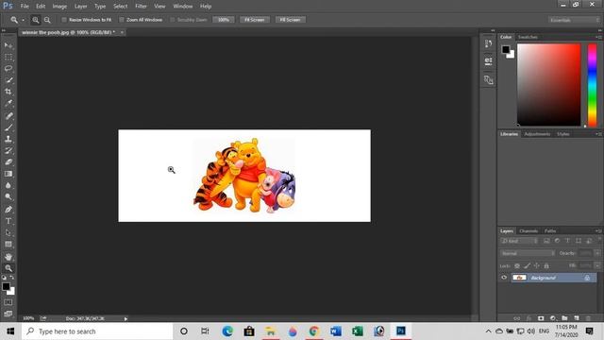Open the History panel icon
This screenshot has height=340, width=604.
point(489,43)
